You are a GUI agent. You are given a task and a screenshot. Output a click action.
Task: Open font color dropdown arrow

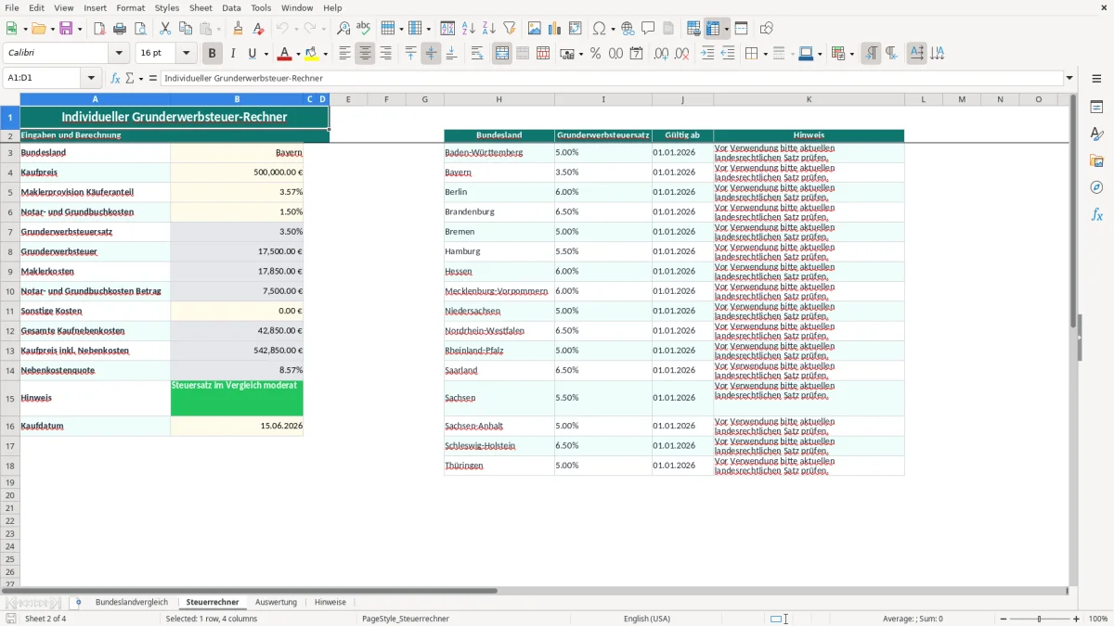click(299, 54)
